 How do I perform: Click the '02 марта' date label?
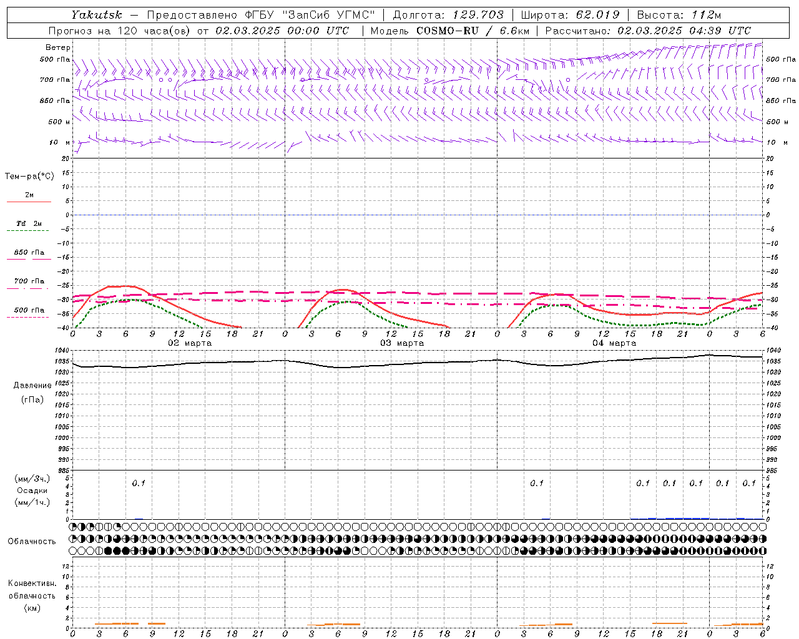point(190,343)
